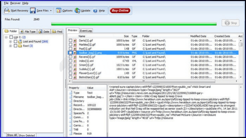Click file icon next to Reversi[1].gif
Viewport: 246px width, 138px height.
pos(75,57)
